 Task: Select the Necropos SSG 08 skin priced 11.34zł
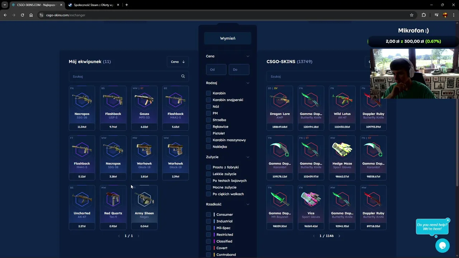82,108
